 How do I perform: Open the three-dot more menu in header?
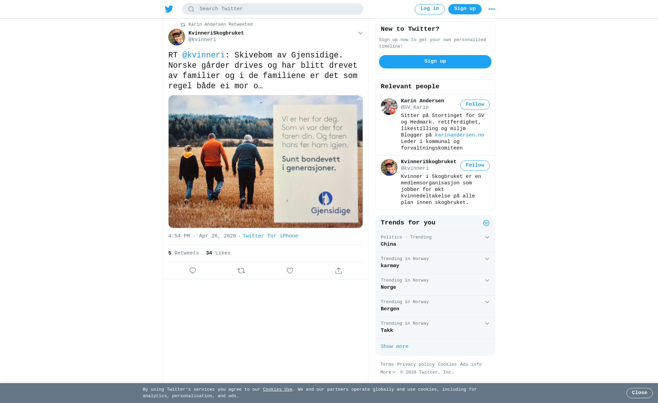click(492, 9)
